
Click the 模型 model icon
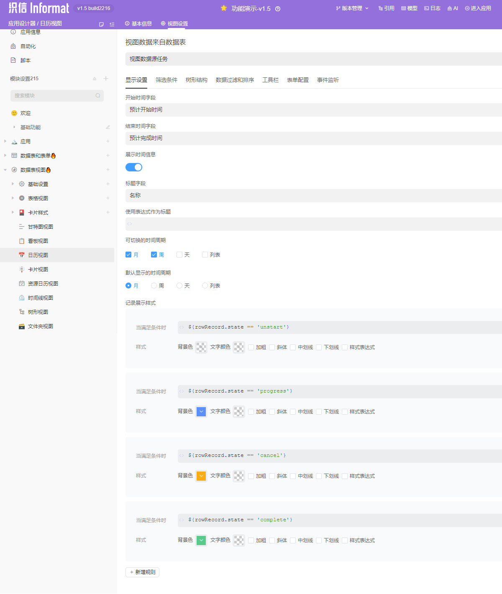click(x=404, y=8)
